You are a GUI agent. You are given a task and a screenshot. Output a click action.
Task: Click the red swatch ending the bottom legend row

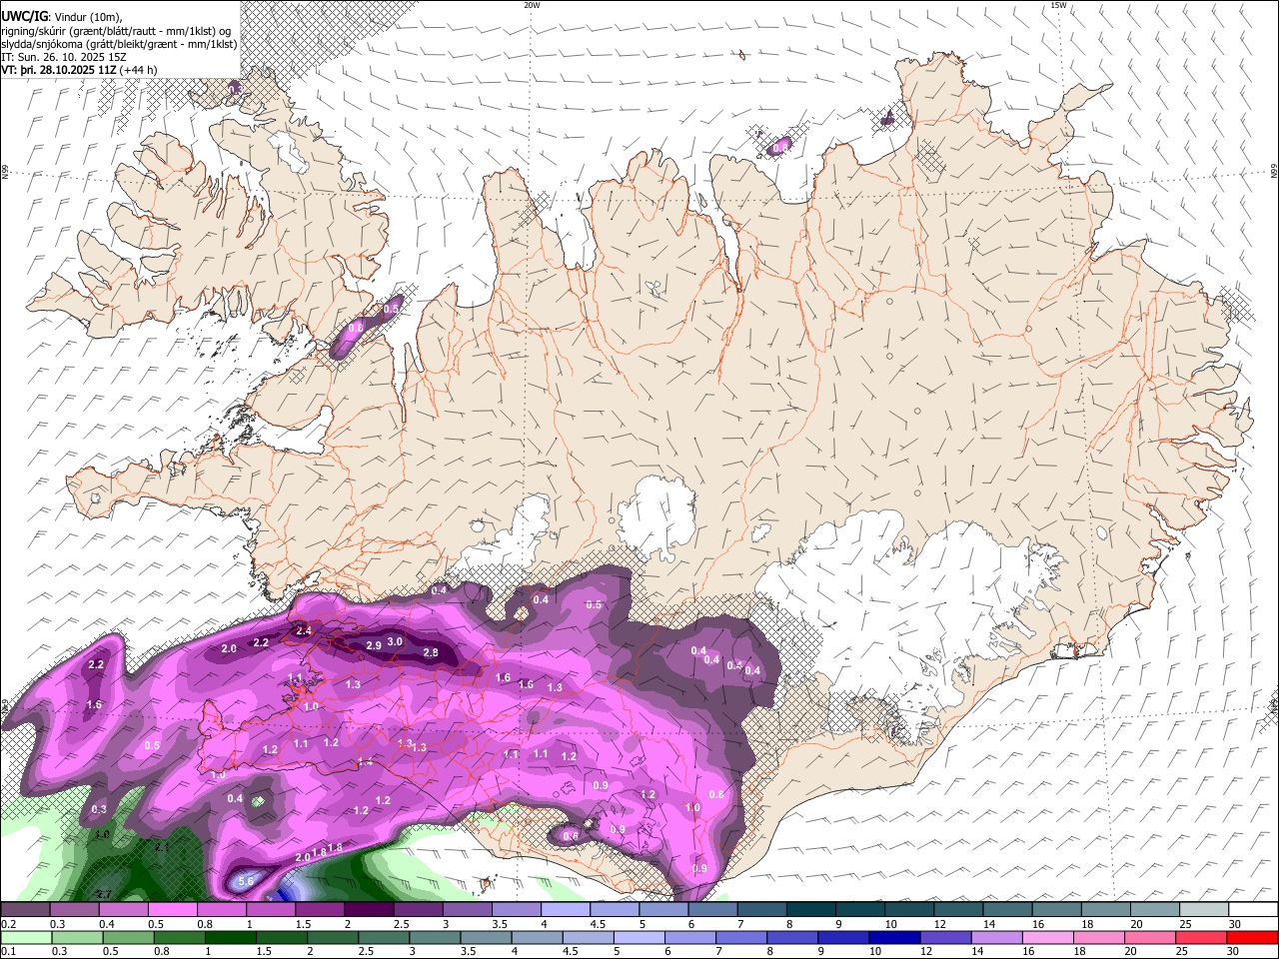1253,938
